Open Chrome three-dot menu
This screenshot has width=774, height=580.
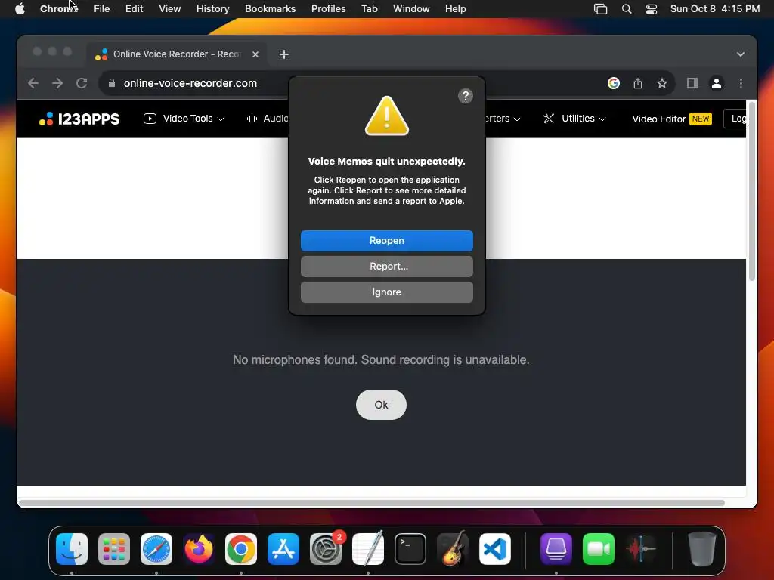pos(741,83)
